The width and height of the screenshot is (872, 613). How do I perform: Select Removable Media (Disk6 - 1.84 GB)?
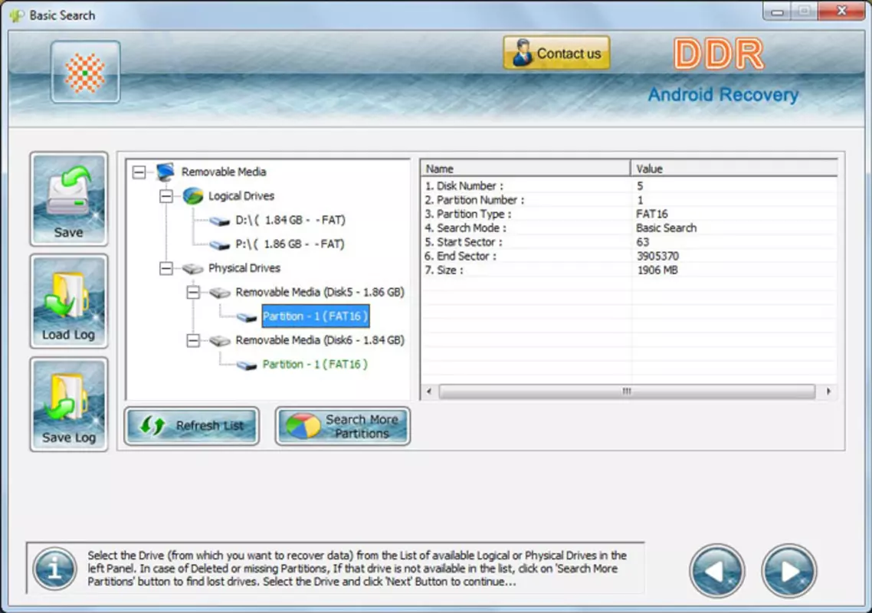click(320, 340)
